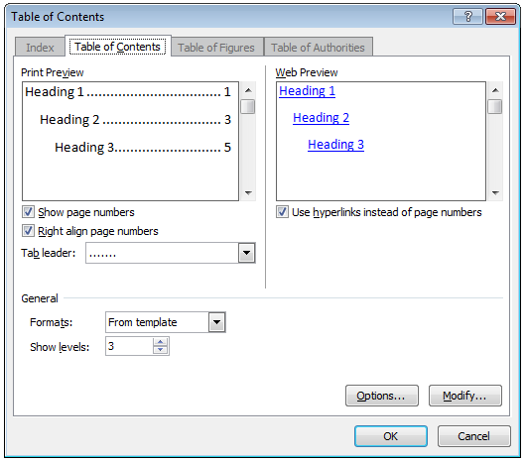This screenshot has width=526, height=461.
Task: Select the Table of Authorities tab
Action: tap(318, 48)
